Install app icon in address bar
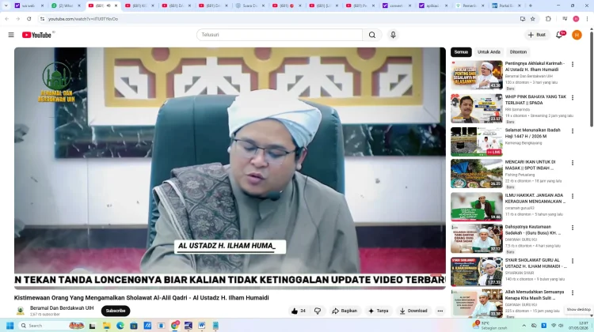This screenshot has height=332, width=594. pyautogui.click(x=523, y=18)
